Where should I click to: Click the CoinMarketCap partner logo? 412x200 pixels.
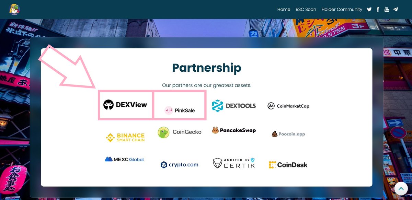tap(288, 106)
